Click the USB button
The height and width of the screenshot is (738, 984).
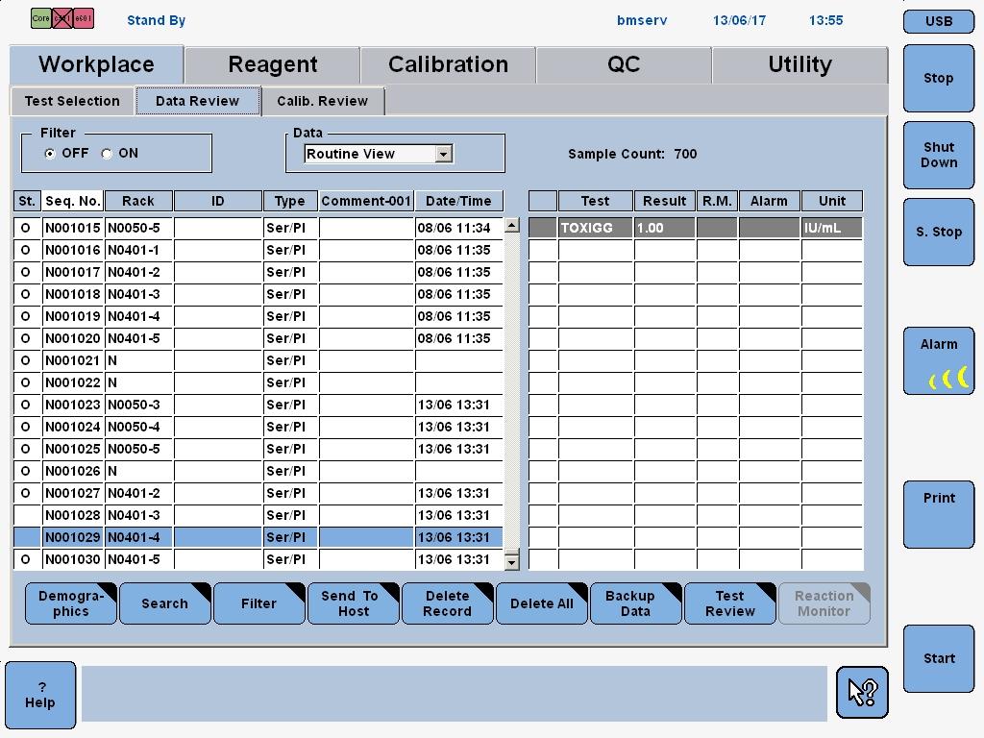tap(938, 21)
